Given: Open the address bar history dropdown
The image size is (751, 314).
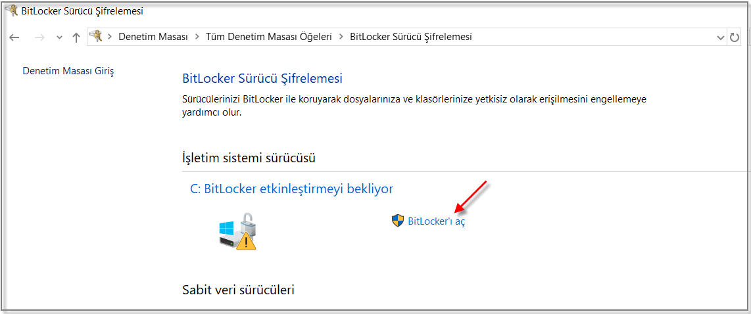Looking at the screenshot, I should click(x=720, y=37).
